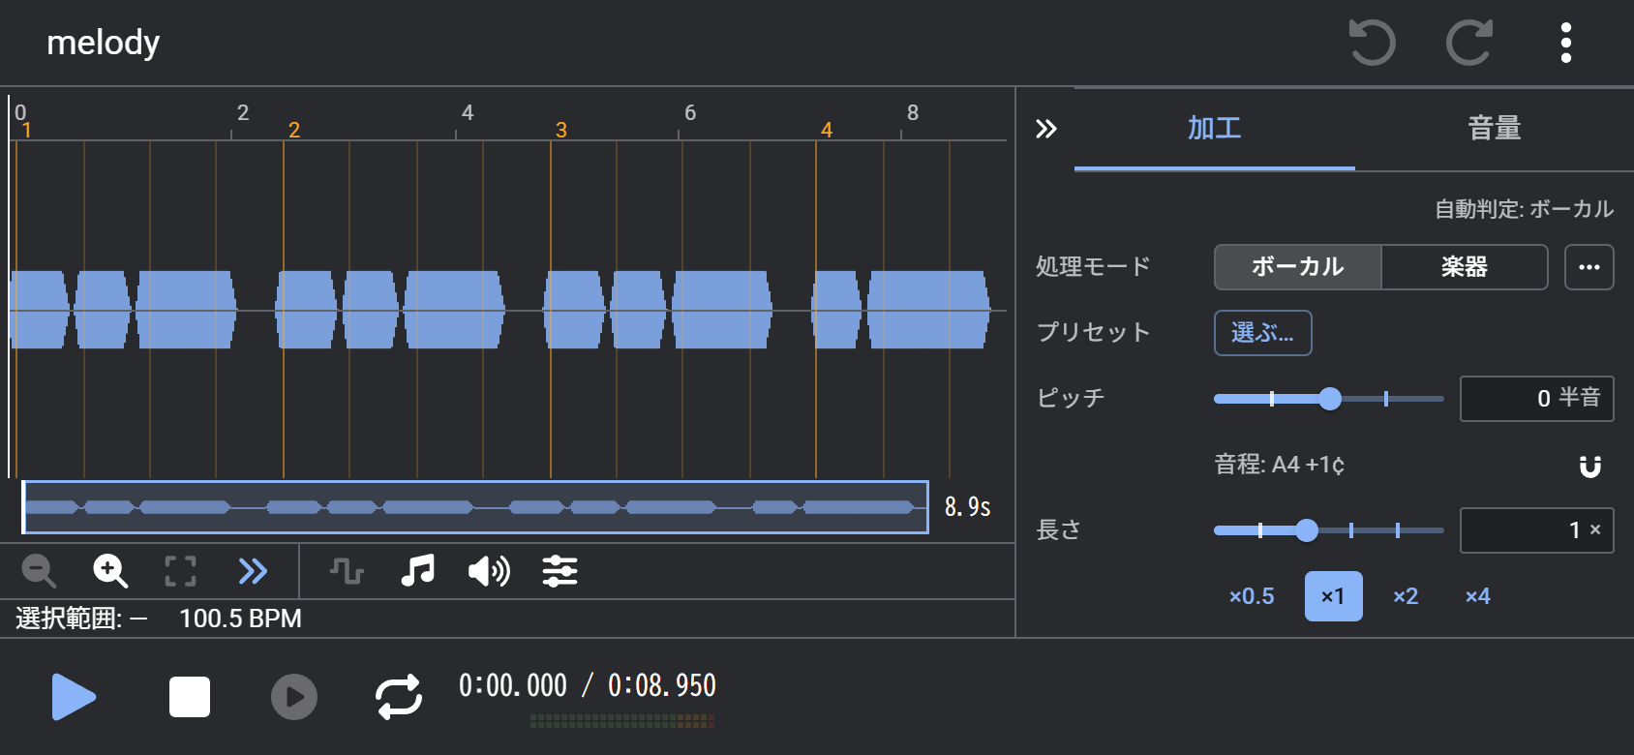Click the playback time display 0:00.000

coord(513,685)
